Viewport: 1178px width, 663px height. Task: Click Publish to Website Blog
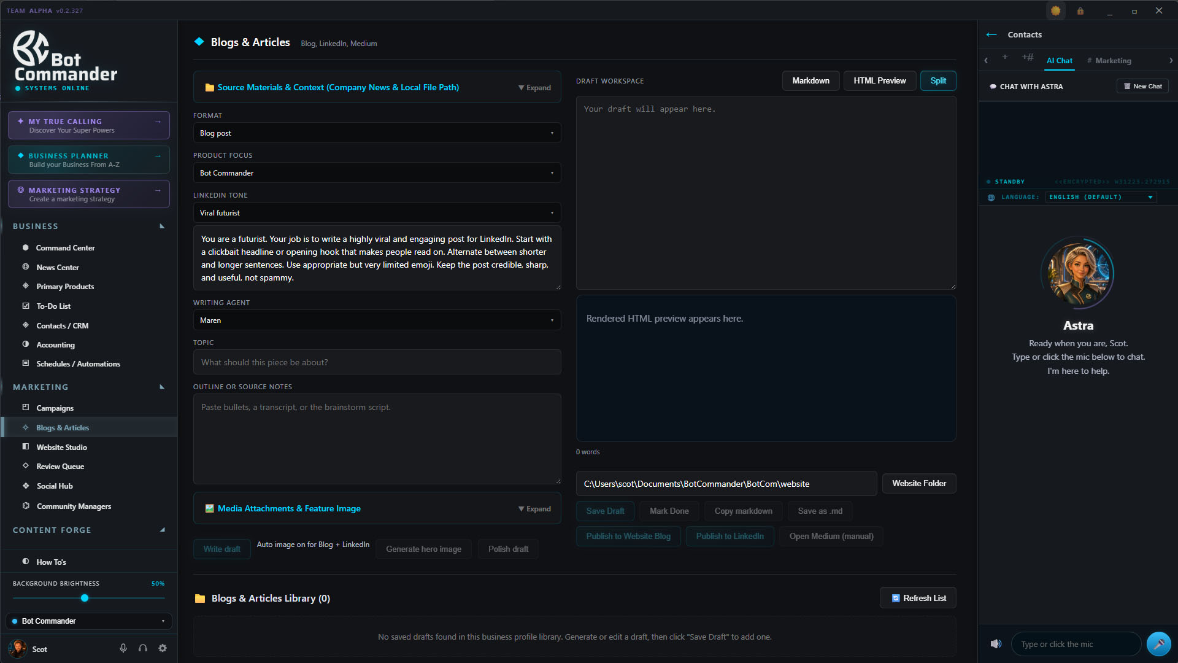(x=628, y=536)
